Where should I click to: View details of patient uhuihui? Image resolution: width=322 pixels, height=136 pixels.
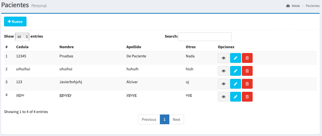click(223, 71)
